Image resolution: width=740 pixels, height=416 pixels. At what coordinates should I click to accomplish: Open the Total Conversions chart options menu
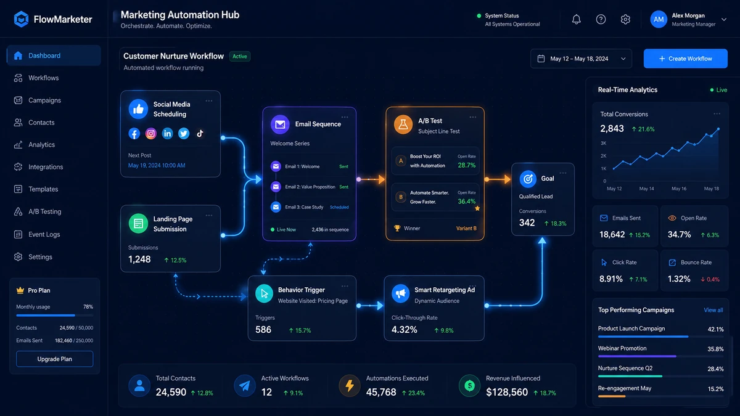click(717, 114)
